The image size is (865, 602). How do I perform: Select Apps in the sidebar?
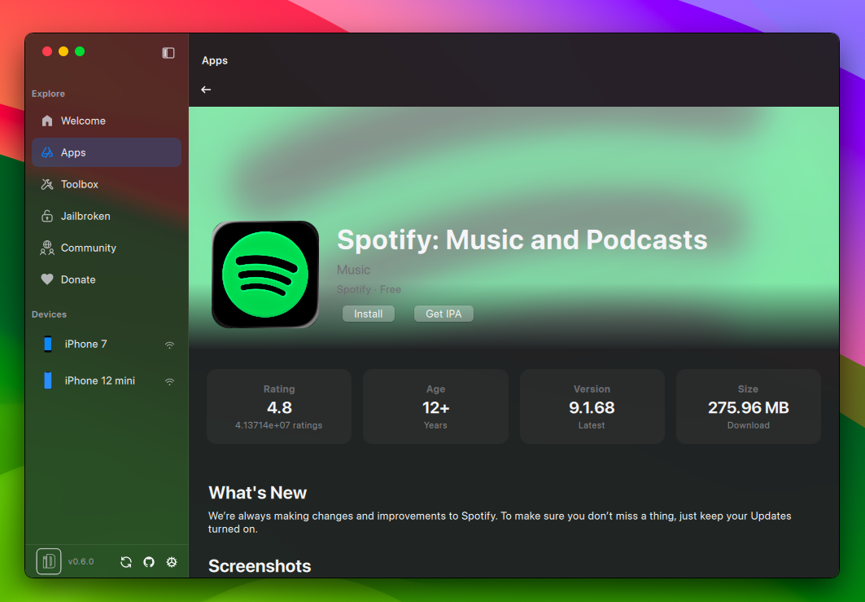[x=107, y=152]
